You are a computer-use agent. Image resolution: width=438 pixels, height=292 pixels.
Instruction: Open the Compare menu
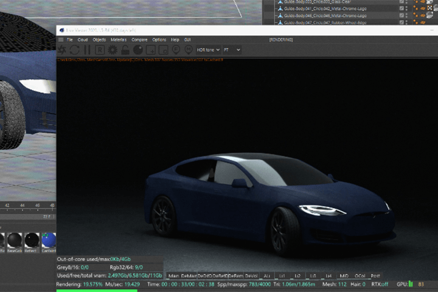pyautogui.click(x=139, y=40)
